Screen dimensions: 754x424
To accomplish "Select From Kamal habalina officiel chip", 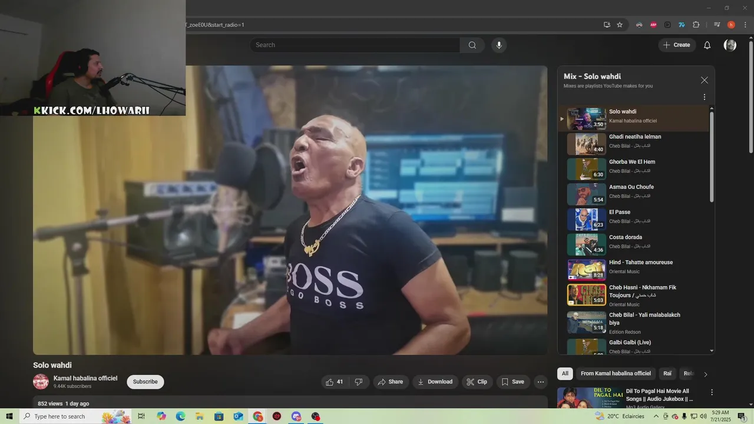I will click(616, 373).
